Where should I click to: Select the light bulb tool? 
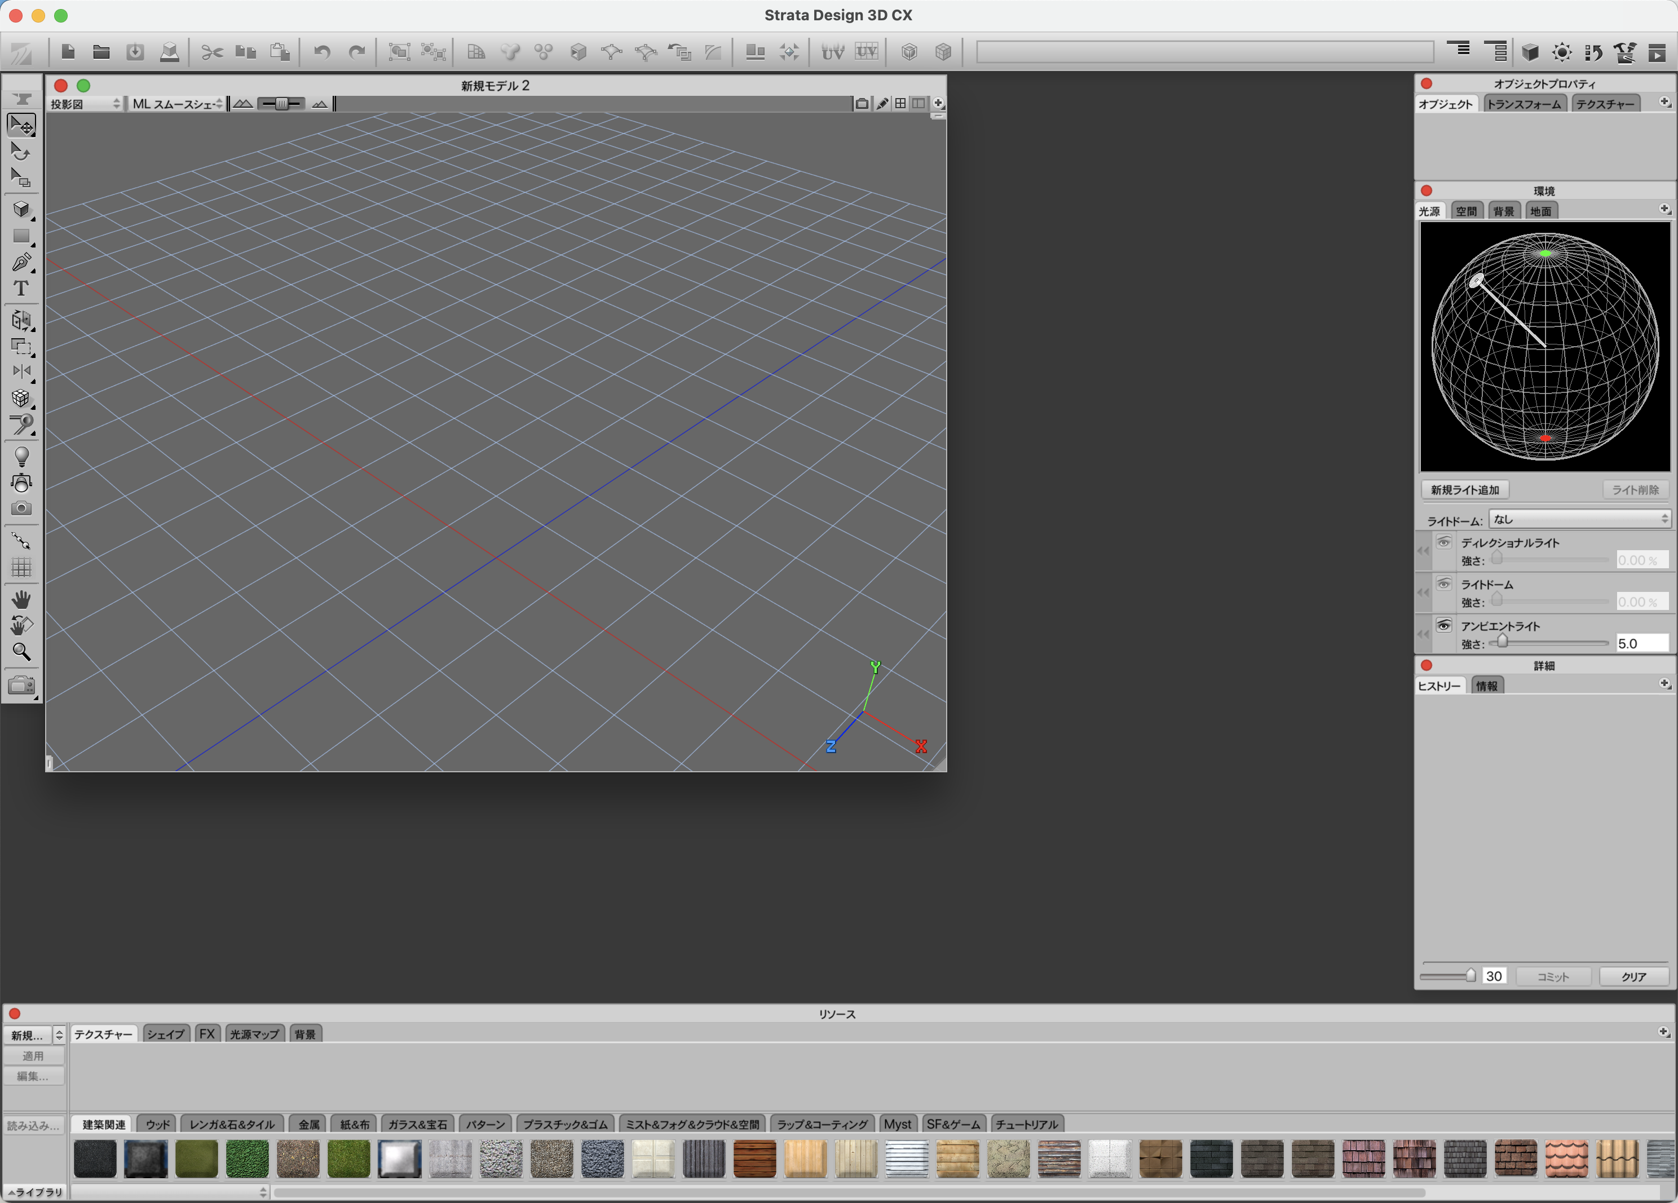(x=21, y=457)
